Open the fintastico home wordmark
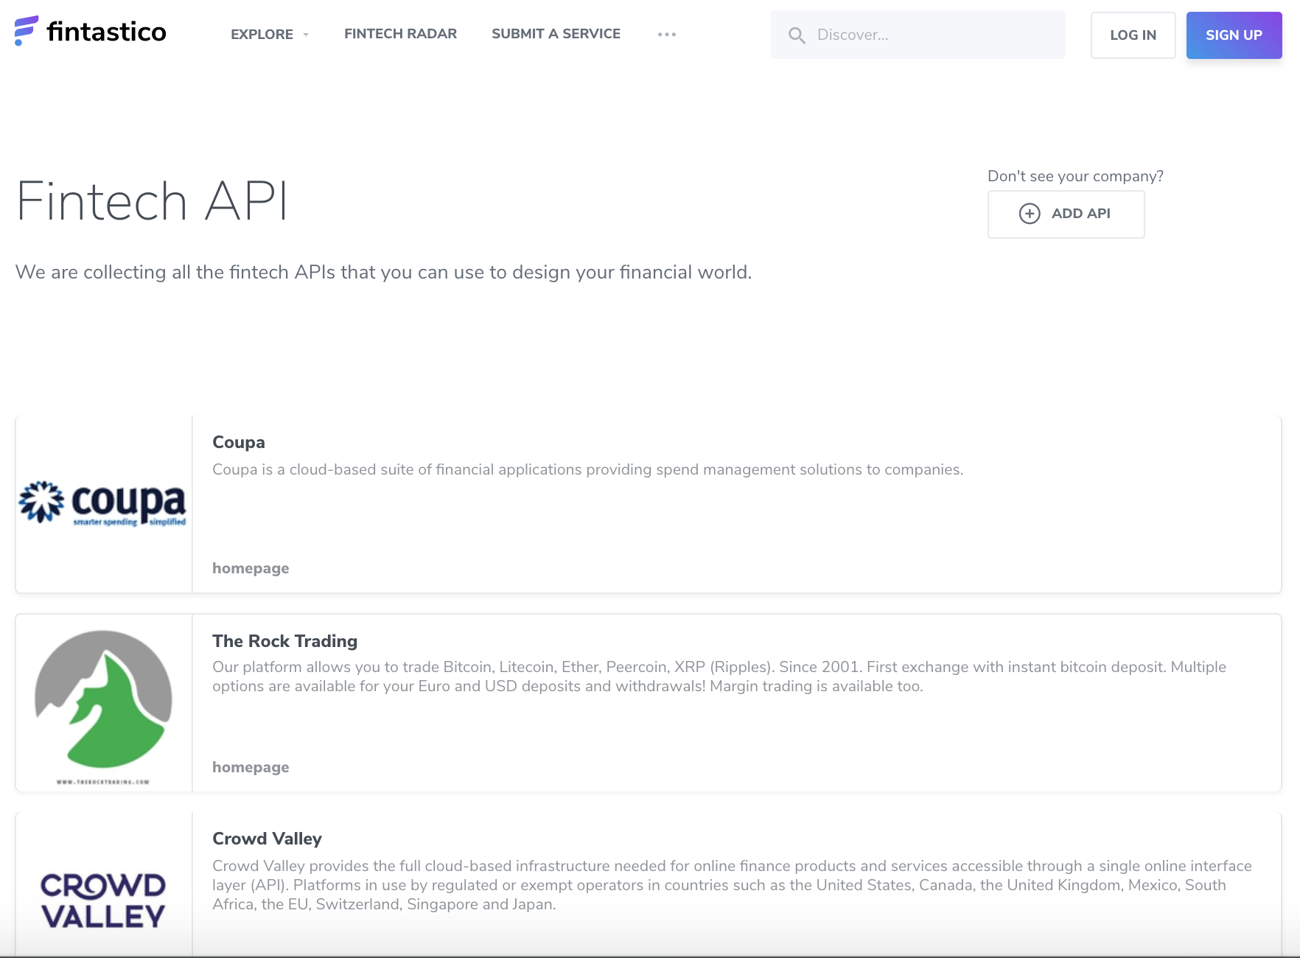This screenshot has height=958, width=1300. point(106,32)
